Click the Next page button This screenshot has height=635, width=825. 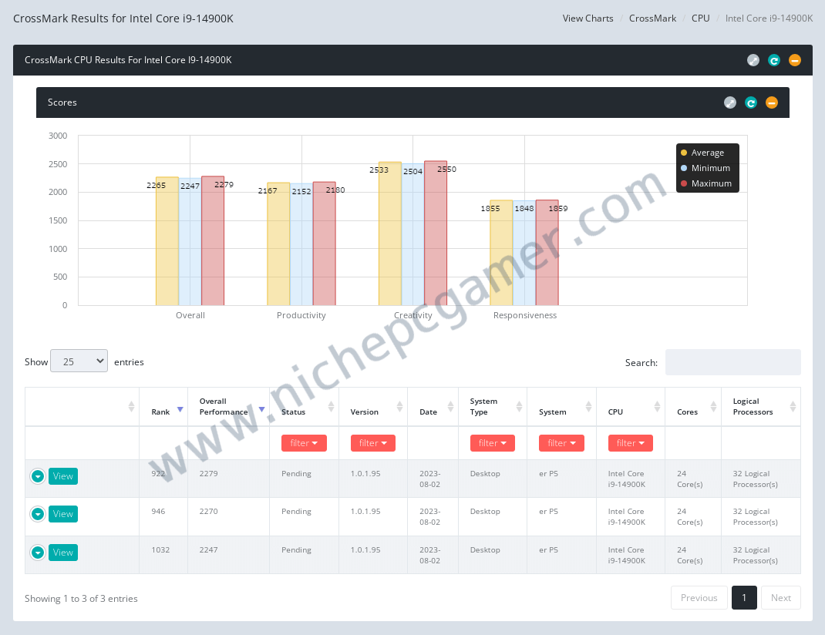[781, 598]
